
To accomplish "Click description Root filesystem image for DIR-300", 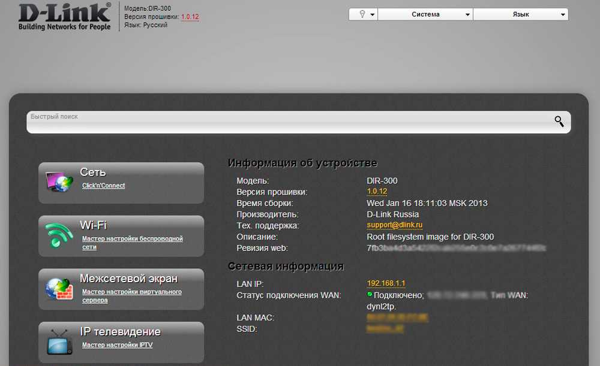I will pyautogui.click(x=430, y=237).
